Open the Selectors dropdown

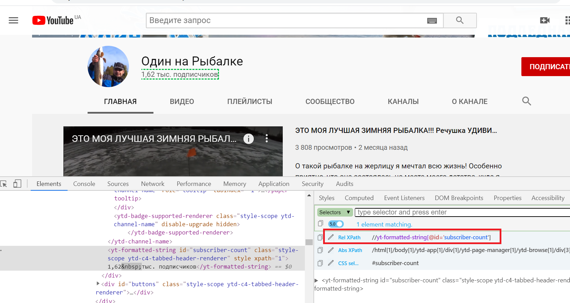(x=334, y=212)
